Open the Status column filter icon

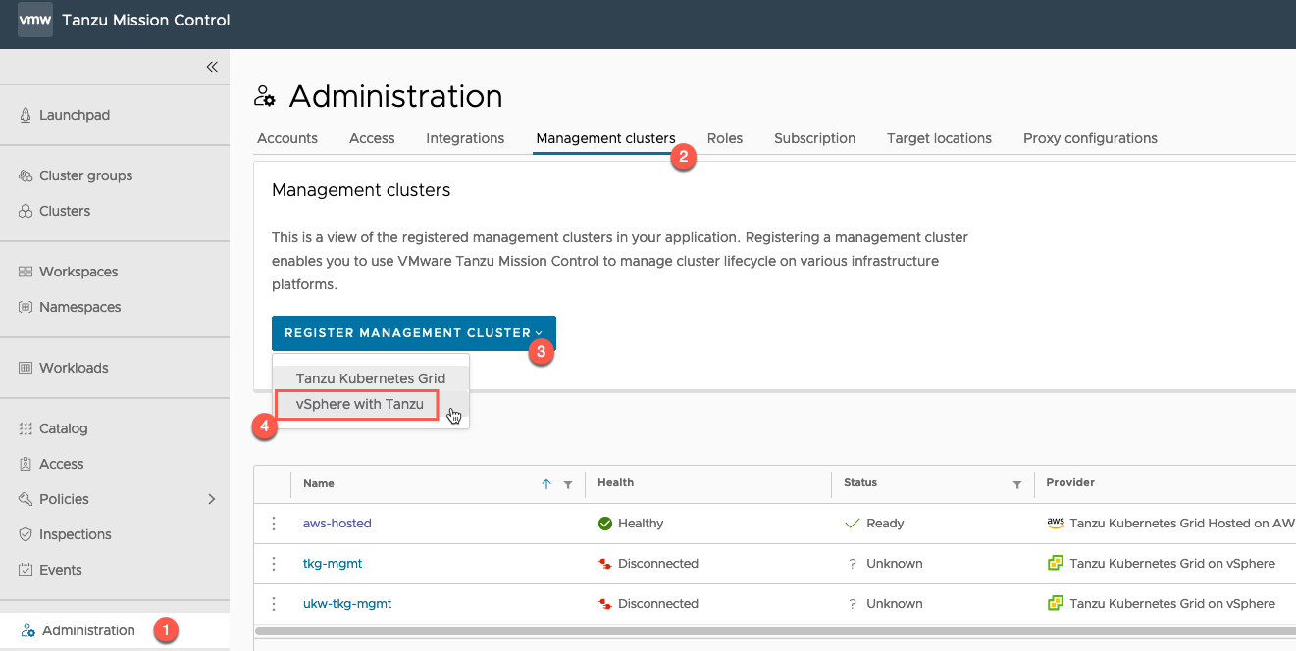tap(1017, 484)
